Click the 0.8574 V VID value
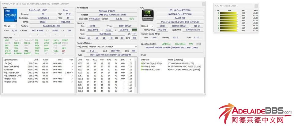The width and height of the screenshot is (294, 126). pyautogui.click(x=69, y=73)
